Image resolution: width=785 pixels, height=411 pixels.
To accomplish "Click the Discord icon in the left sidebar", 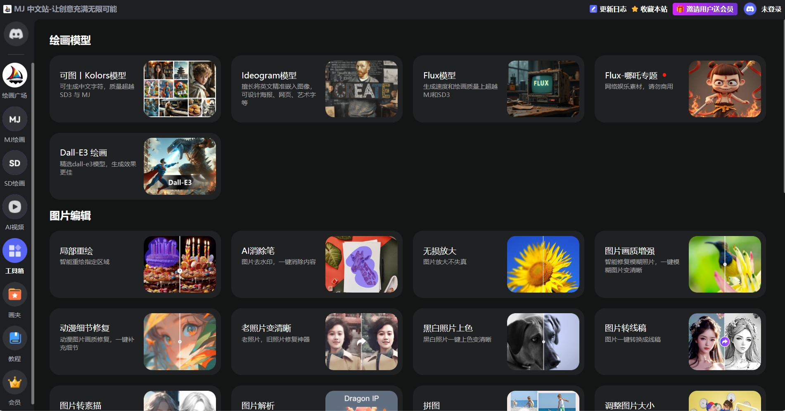I will (16, 34).
